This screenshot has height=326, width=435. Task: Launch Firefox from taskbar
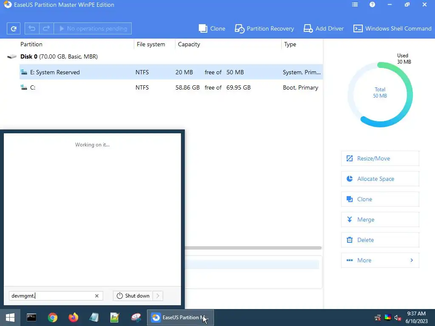point(73,318)
